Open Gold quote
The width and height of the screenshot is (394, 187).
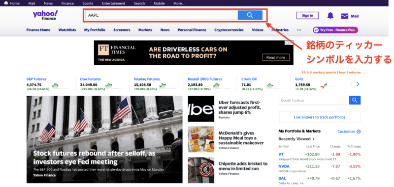coord(299,79)
